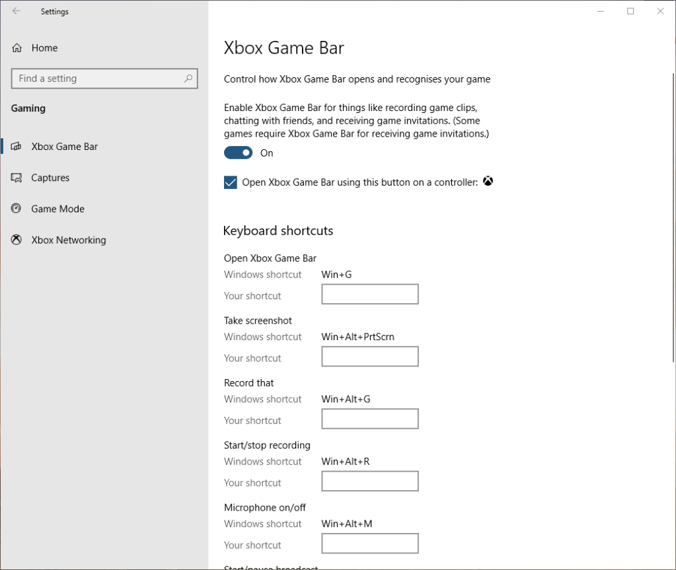Click custom shortcut field for Take screenshot

click(369, 357)
